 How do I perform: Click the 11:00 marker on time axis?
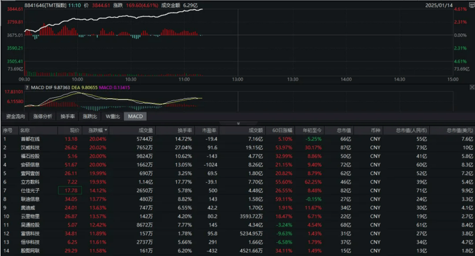[x=184, y=79]
